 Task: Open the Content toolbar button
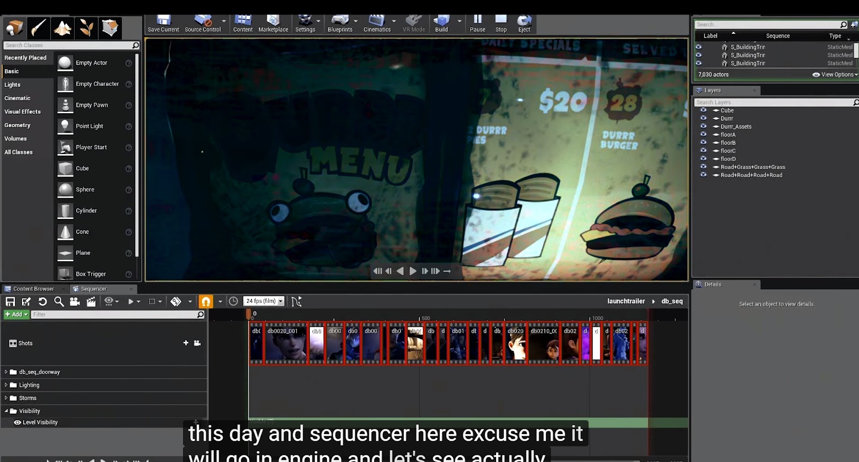coord(243,24)
